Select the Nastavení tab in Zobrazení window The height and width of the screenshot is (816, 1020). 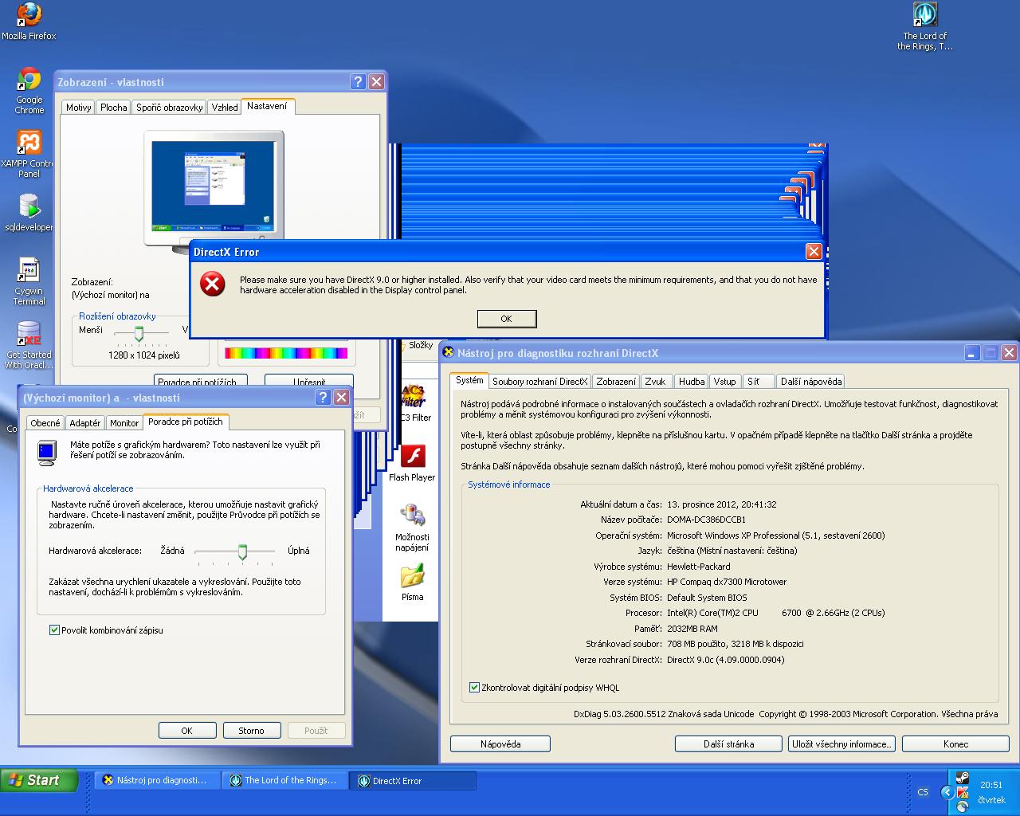click(x=267, y=106)
